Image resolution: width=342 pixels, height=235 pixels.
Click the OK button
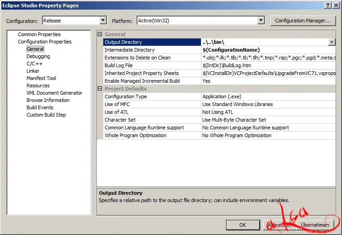243,225
